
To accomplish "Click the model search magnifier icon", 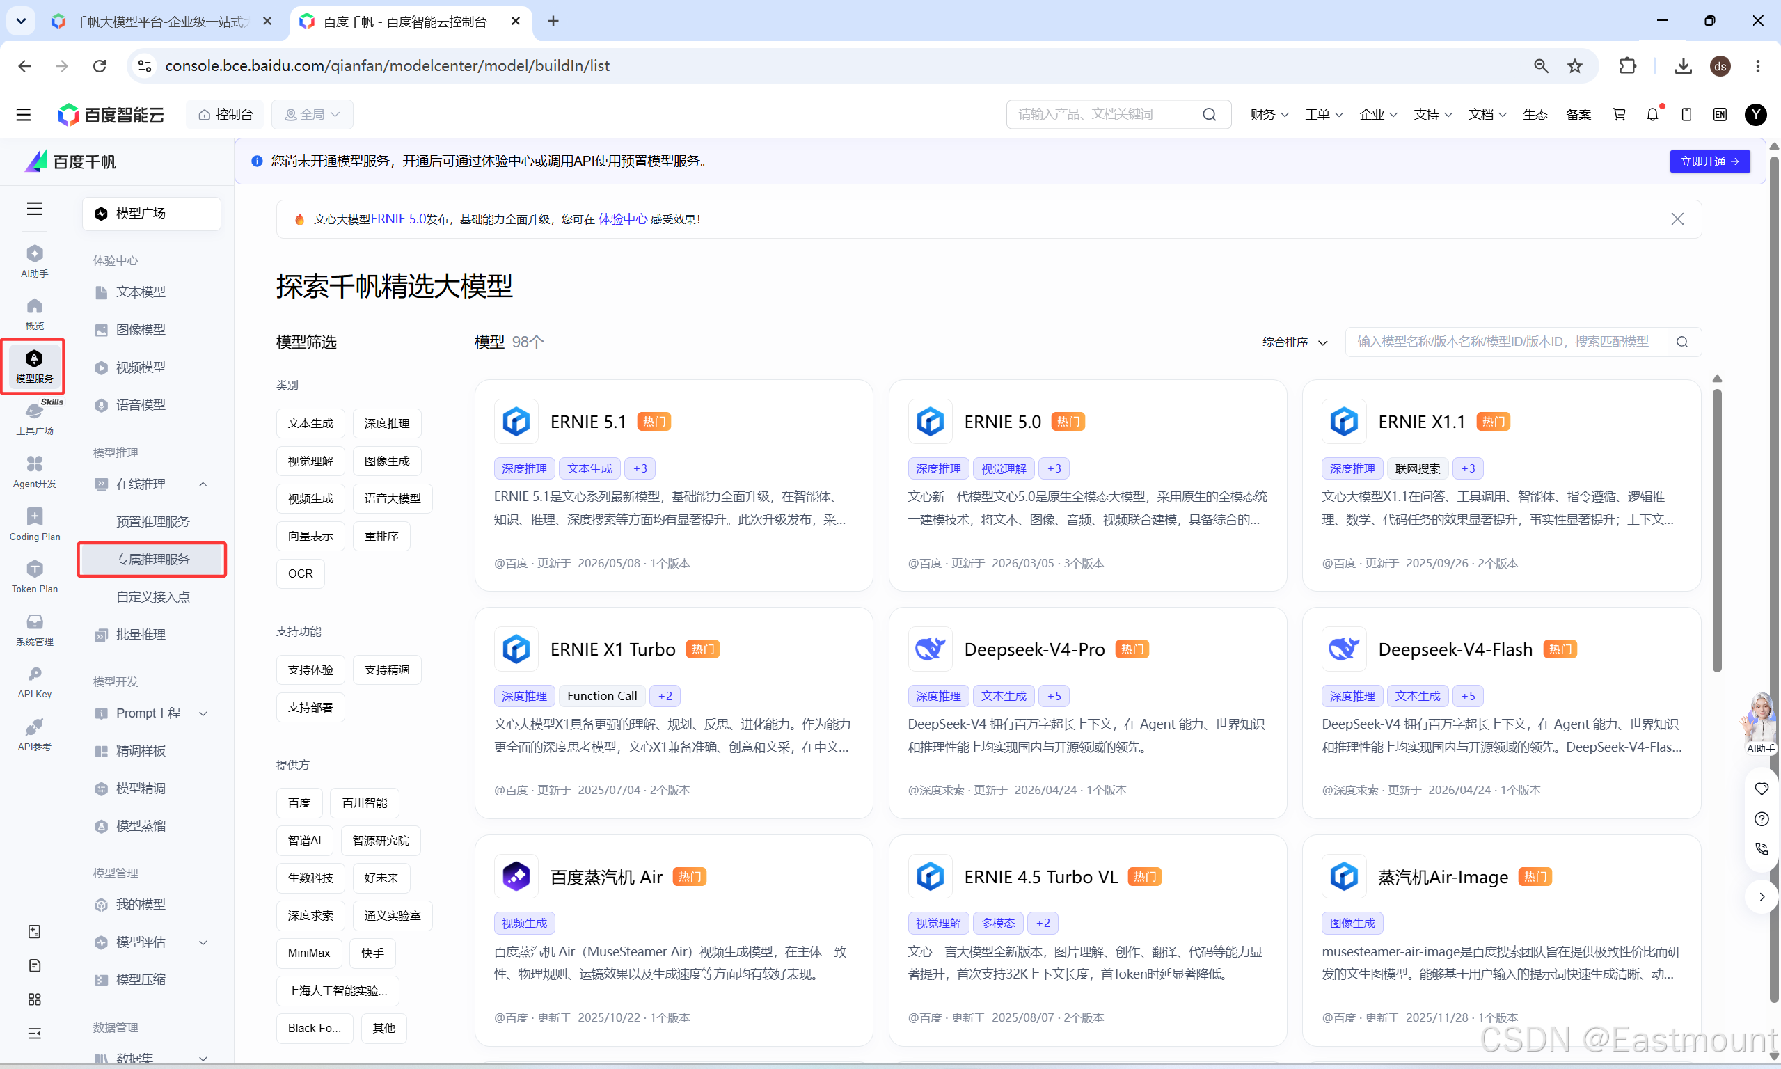I will [x=1681, y=342].
